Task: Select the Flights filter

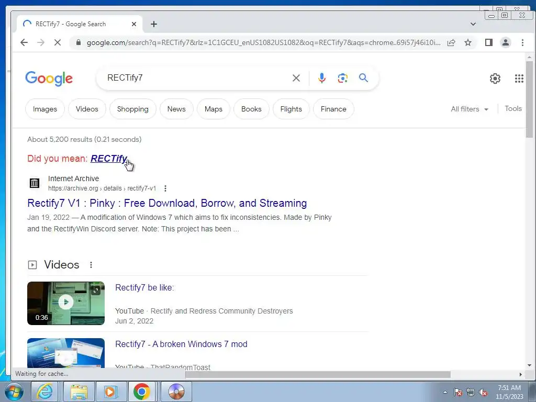Action: (291, 109)
